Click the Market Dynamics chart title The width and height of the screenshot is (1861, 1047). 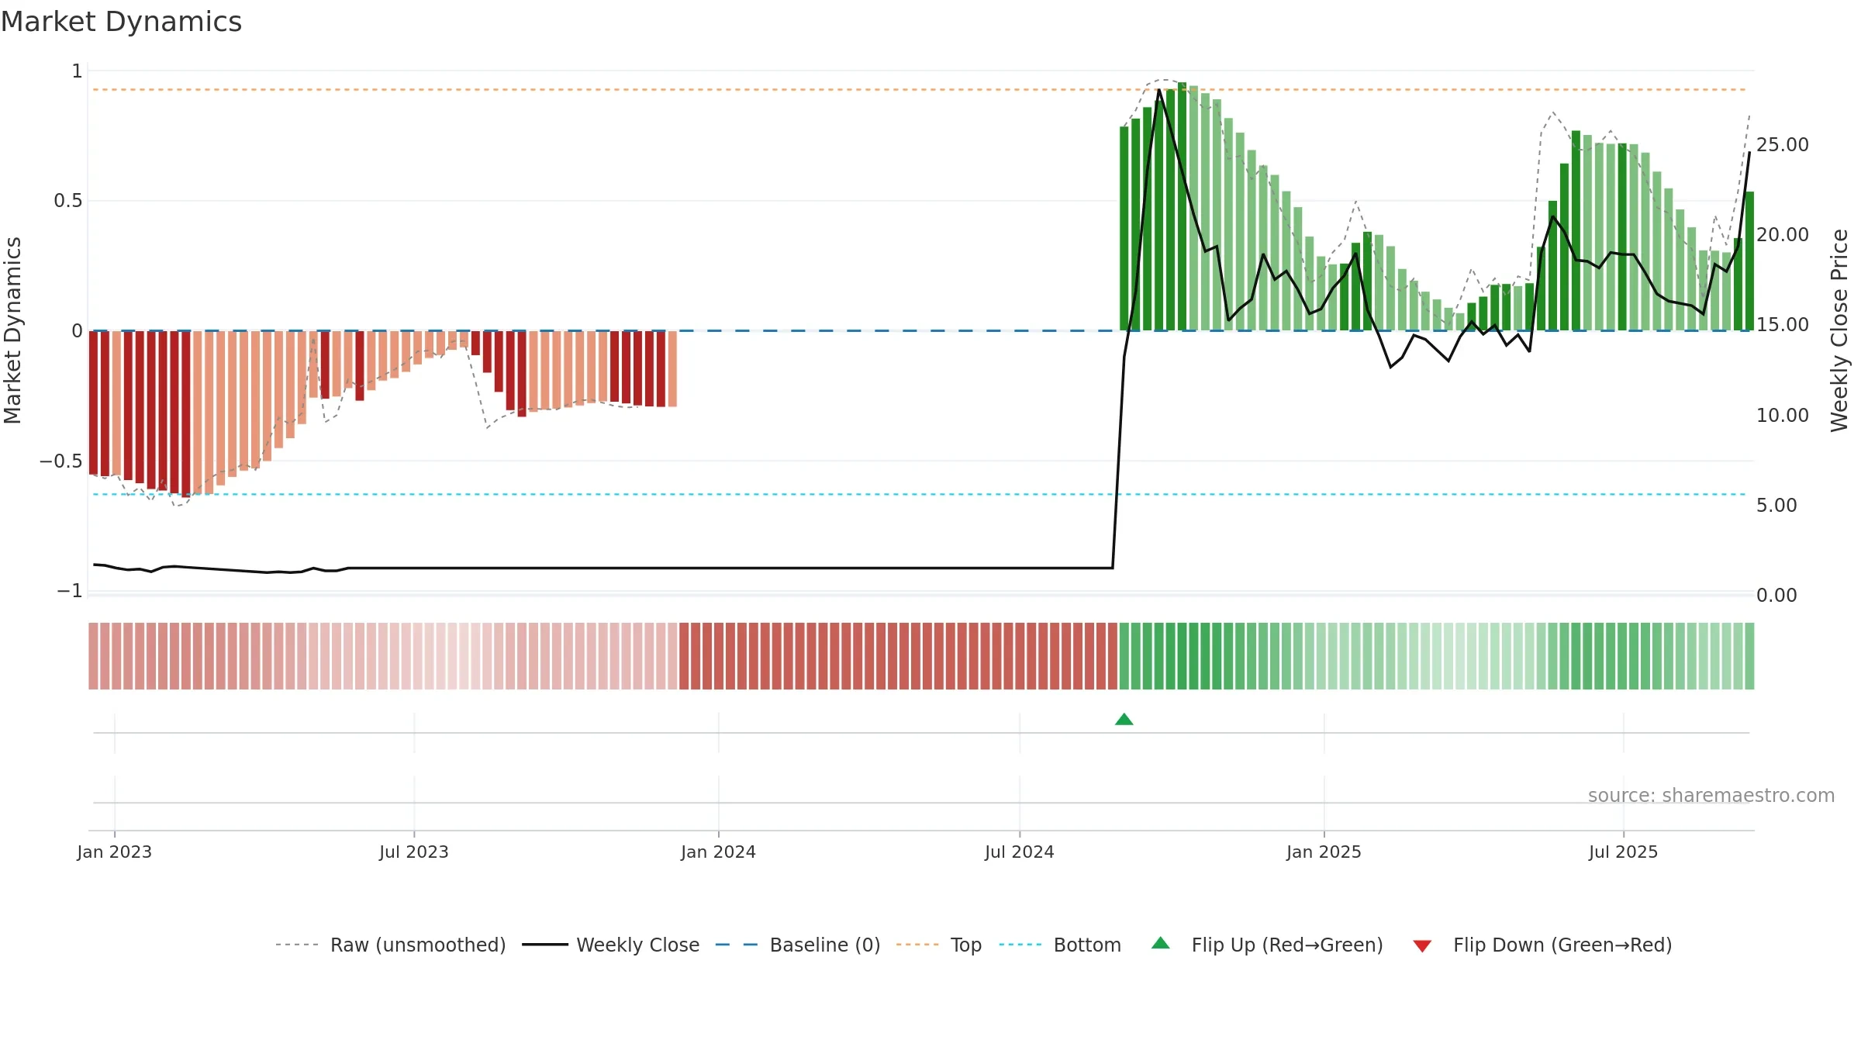point(121,22)
